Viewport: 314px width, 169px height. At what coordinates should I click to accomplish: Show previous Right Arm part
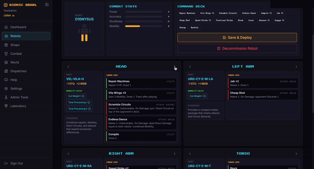tap(68, 154)
